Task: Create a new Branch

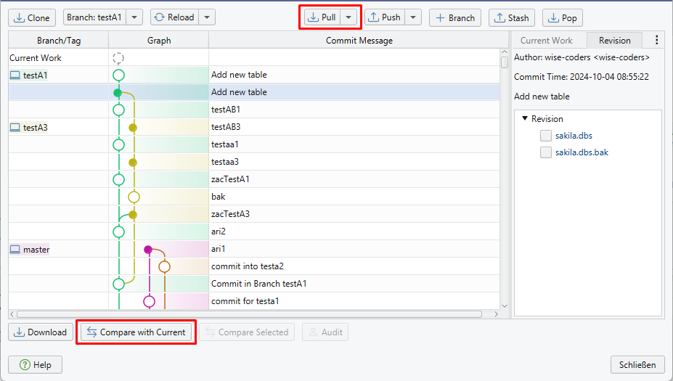Action: pyautogui.click(x=455, y=18)
